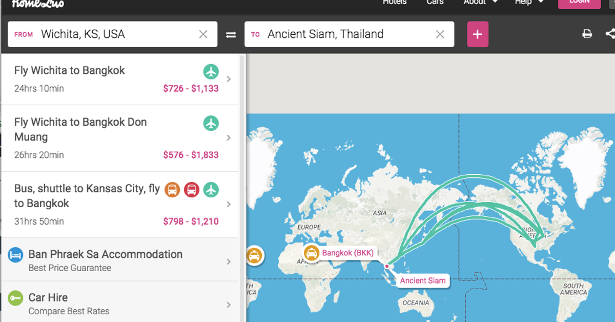
Task: Click the print icon
Action: (587, 34)
